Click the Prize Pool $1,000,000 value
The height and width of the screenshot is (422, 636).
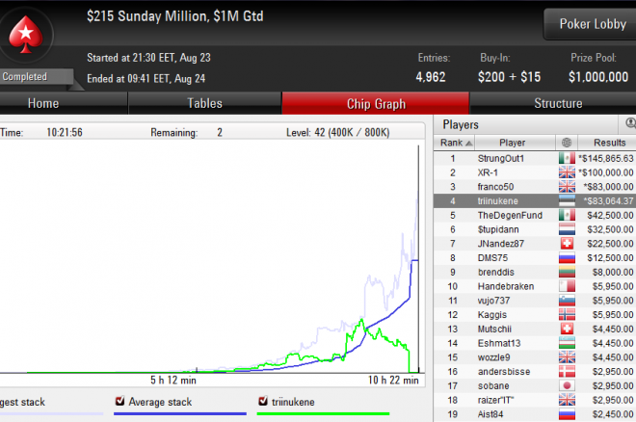tap(598, 77)
